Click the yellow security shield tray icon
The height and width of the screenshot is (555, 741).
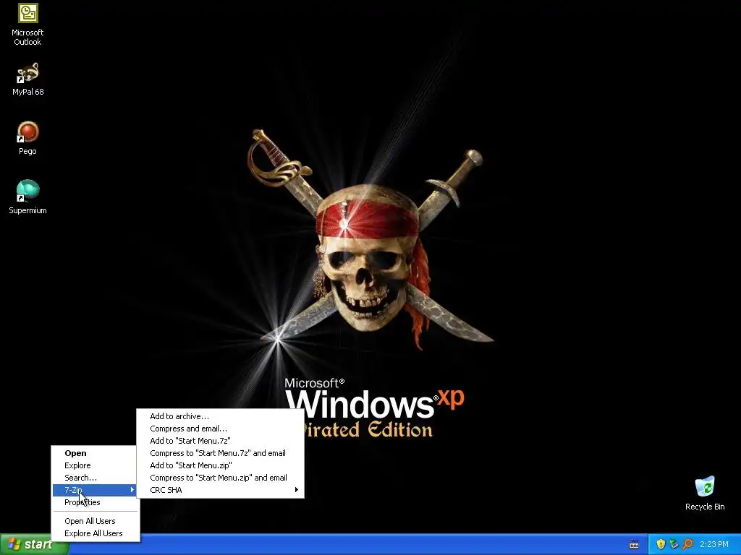[x=661, y=544]
